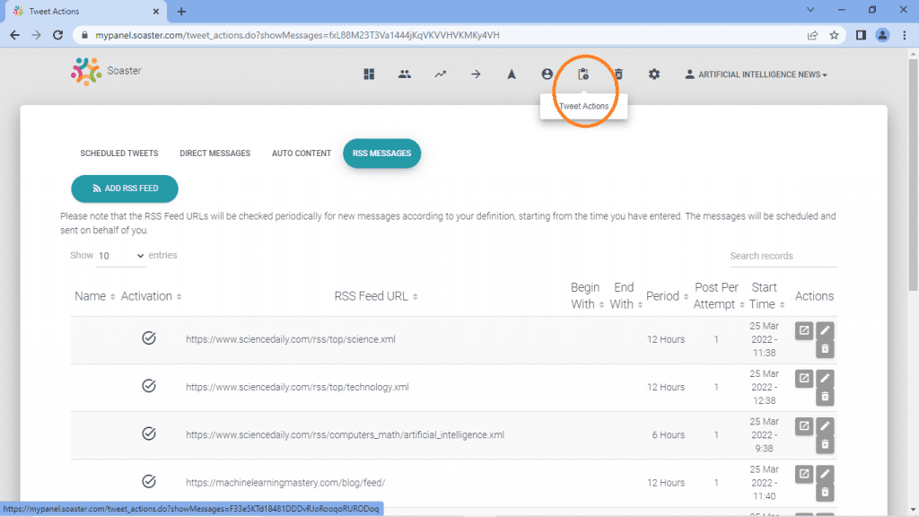The image size is (919, 517).
Task: Edit the machinelearningmastery RSS feed
Action: click(x=826, y=474)
